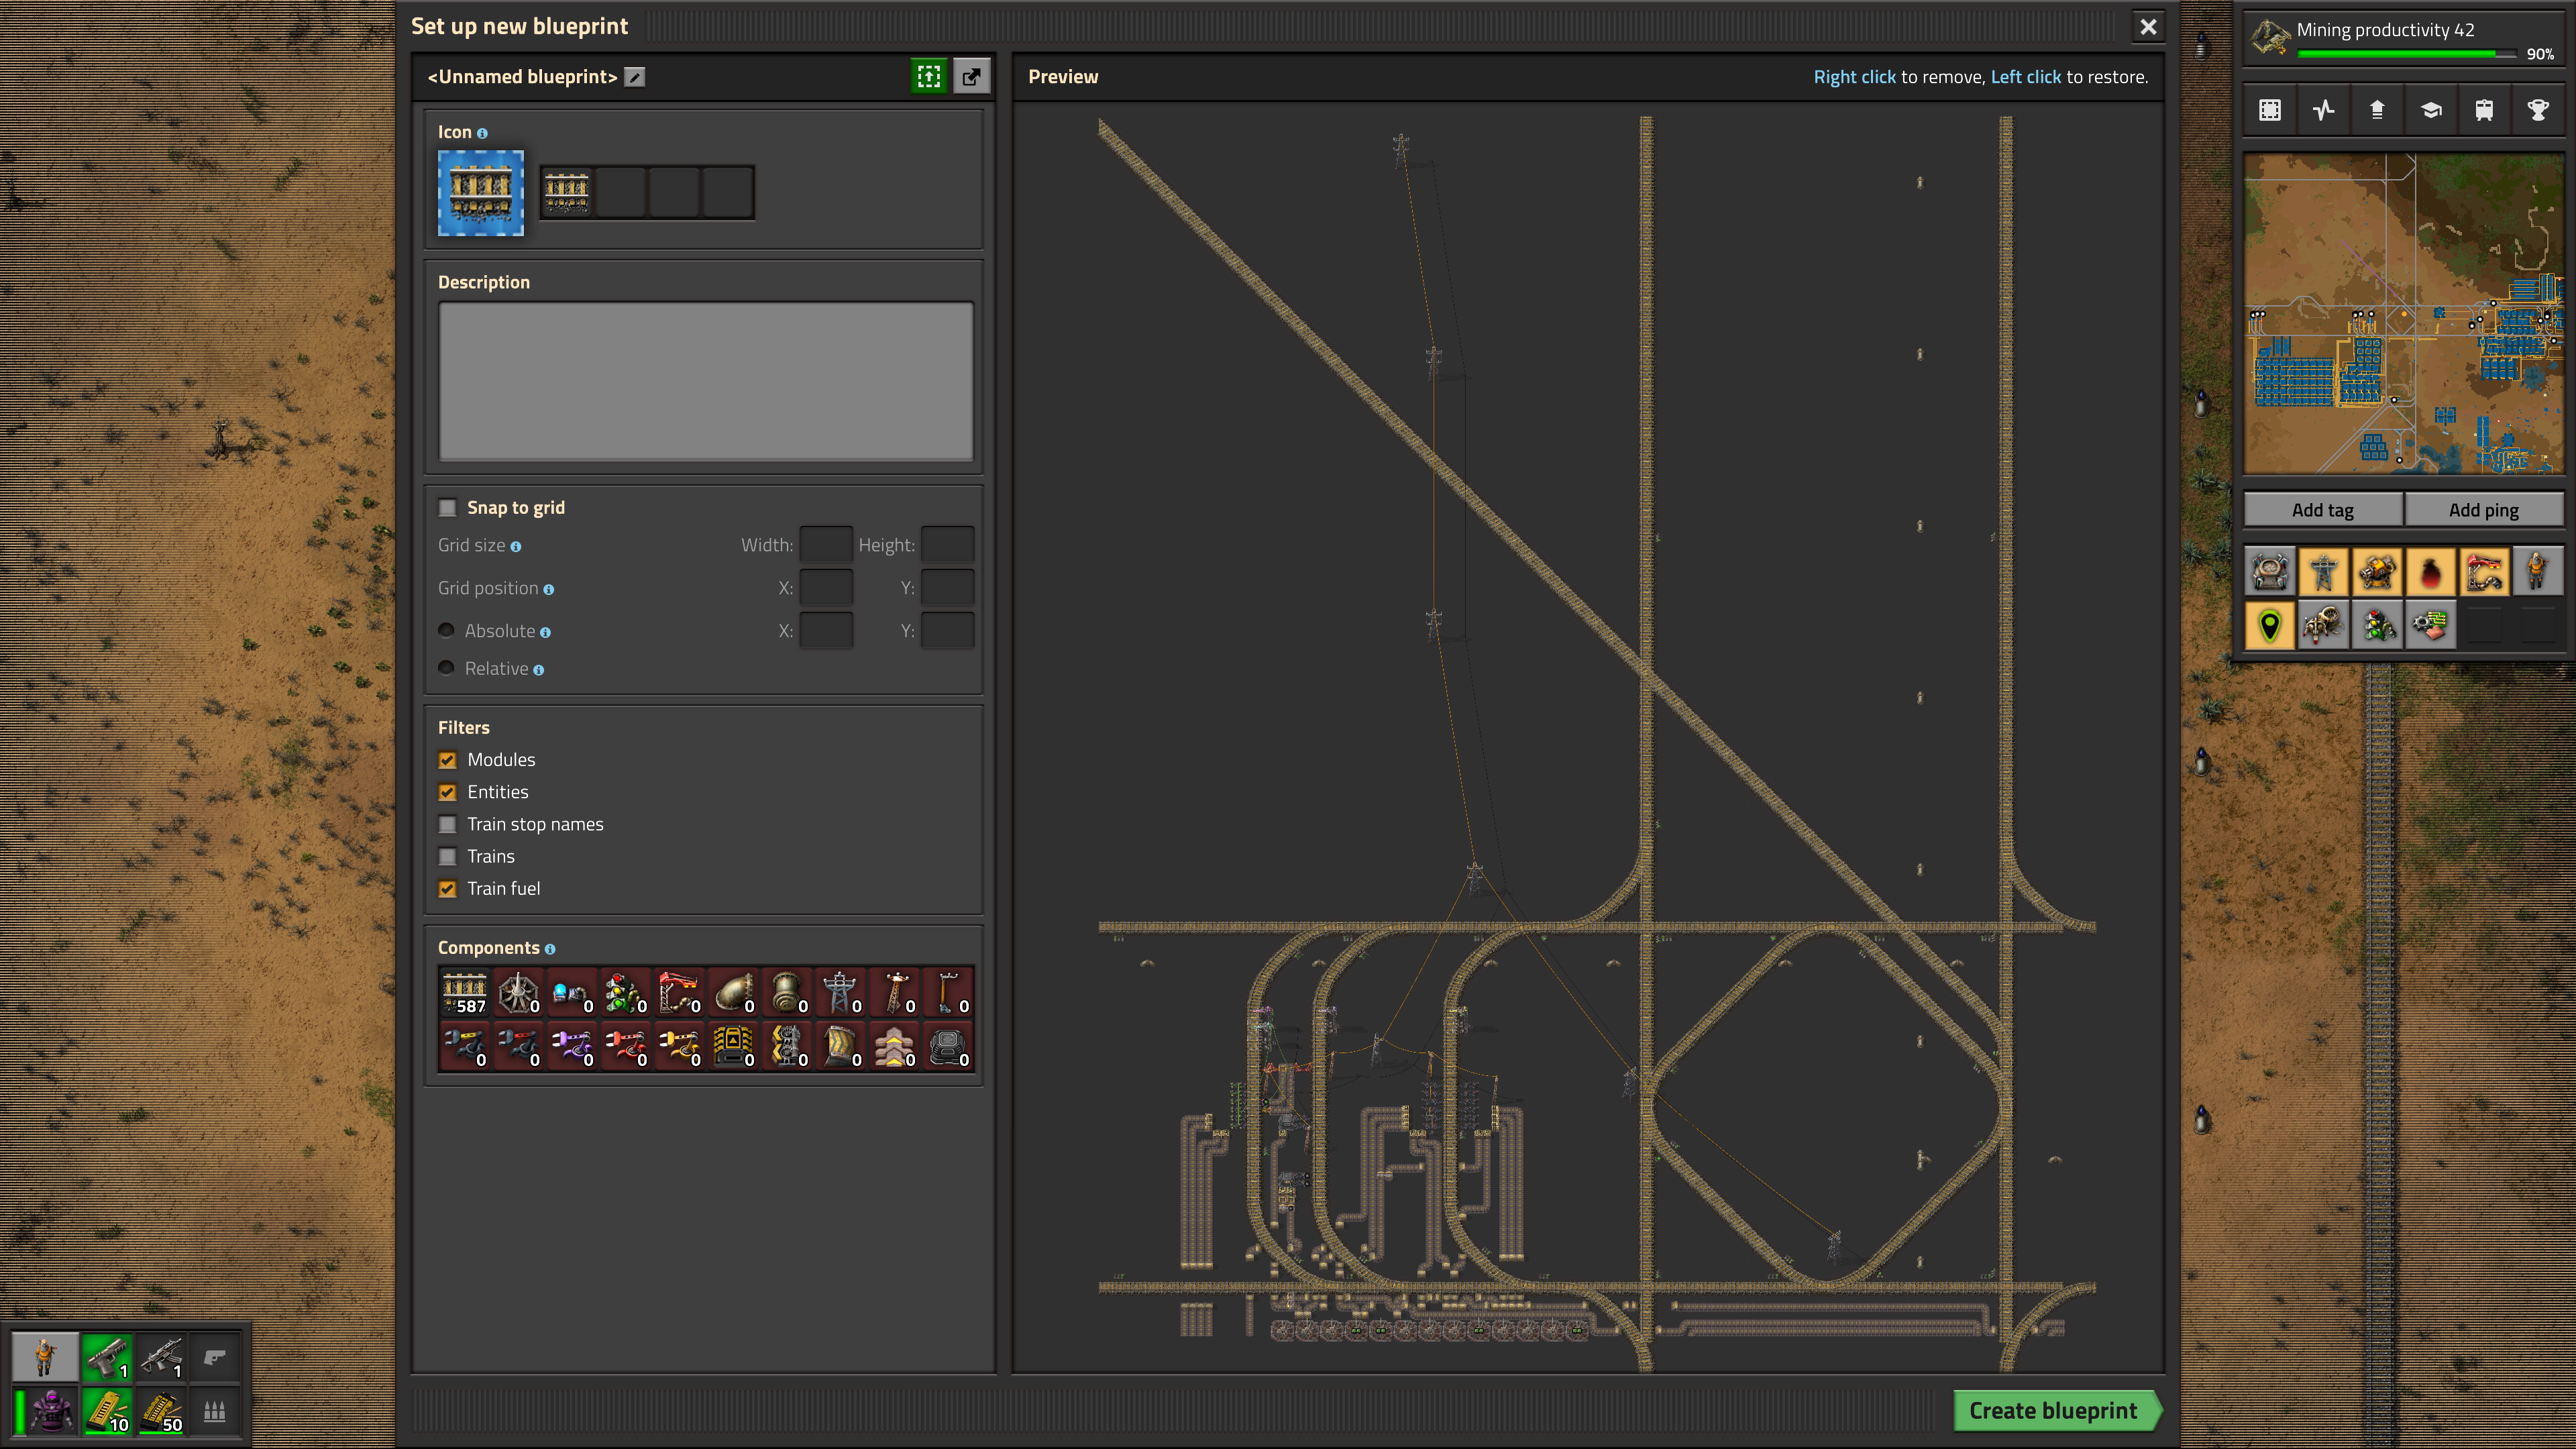The width and height of the screenshot is (2576, 1449).
Task: Click the big steel electric pole component
Action: [841, 992]
